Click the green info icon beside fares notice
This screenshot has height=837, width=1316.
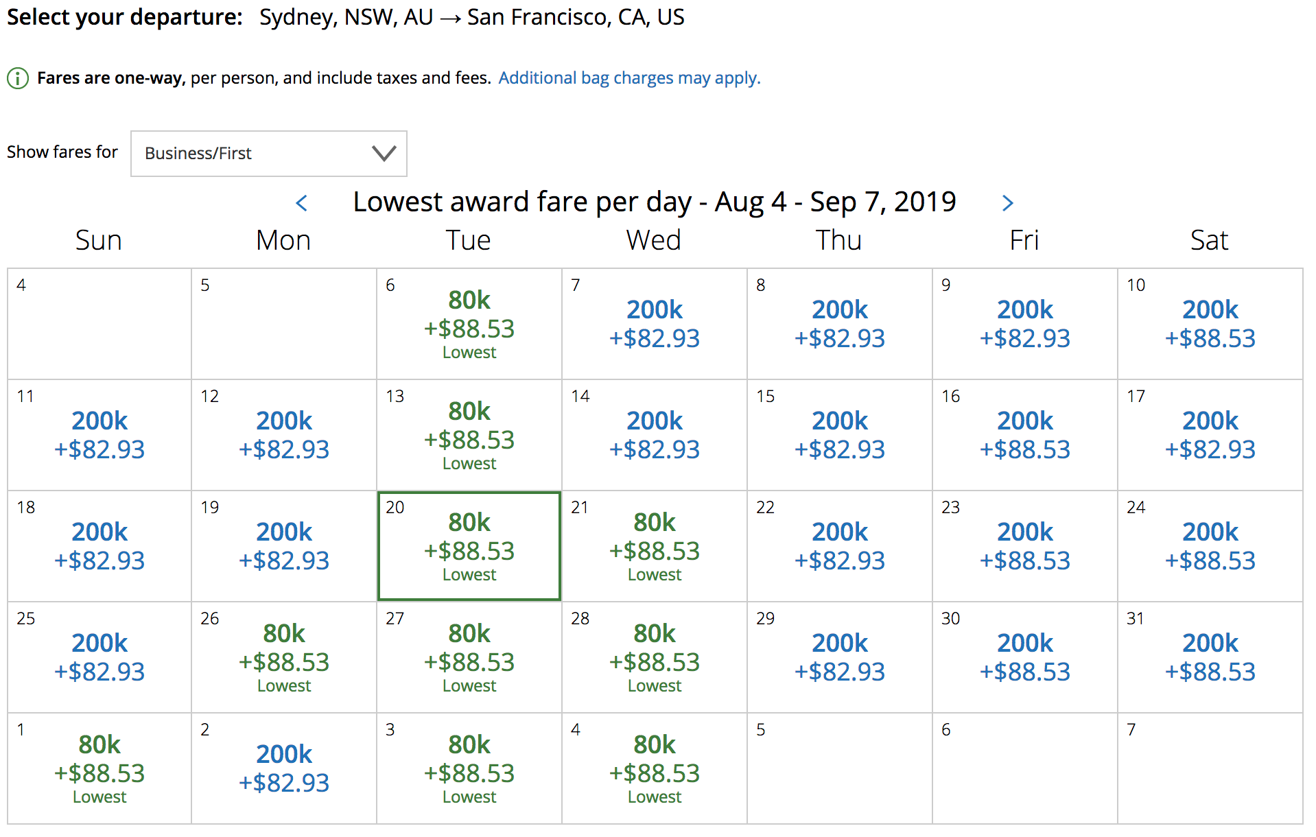[18, 78]
